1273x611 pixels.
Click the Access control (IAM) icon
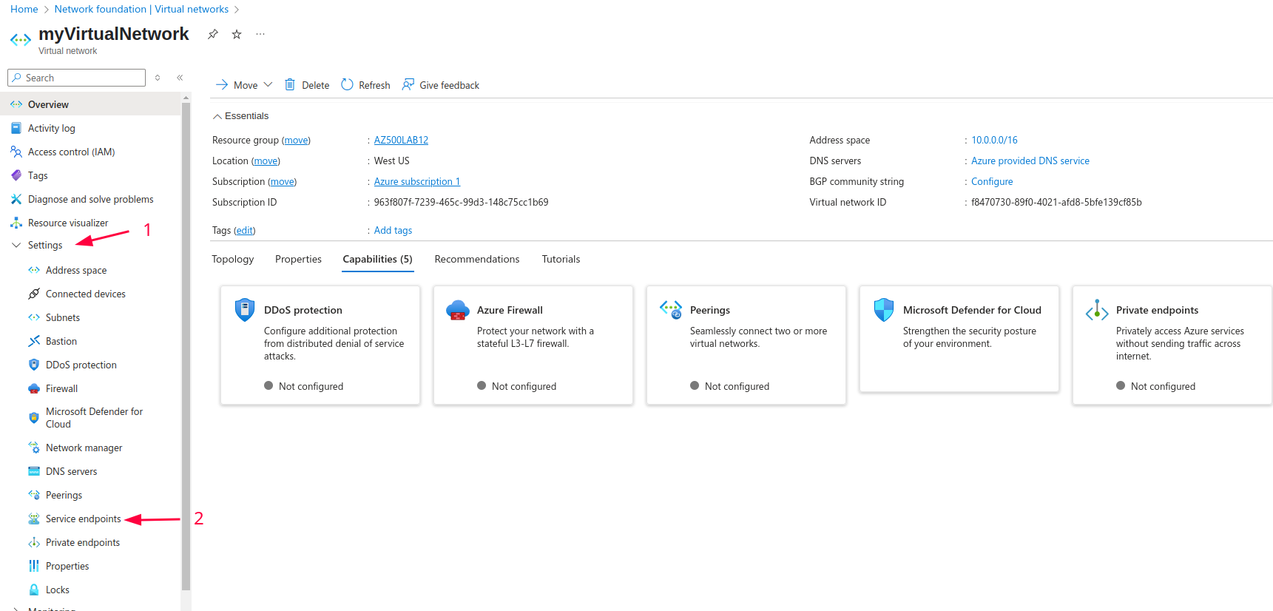coord(16,152)
